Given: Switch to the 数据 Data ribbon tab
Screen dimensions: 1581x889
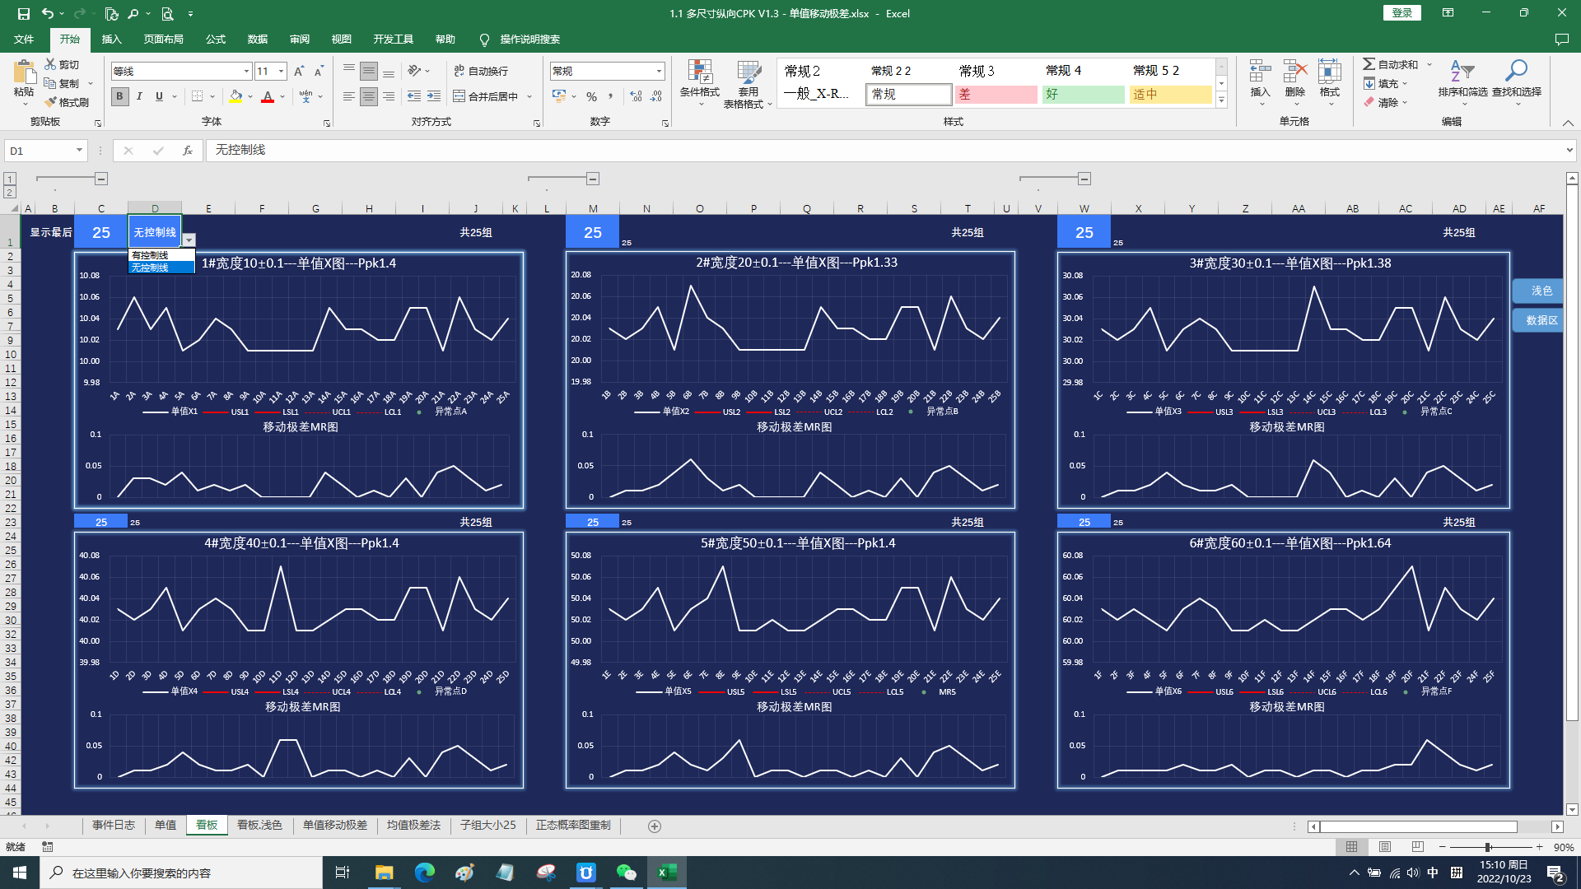Looking at the screenshot, I should (258, 40).
